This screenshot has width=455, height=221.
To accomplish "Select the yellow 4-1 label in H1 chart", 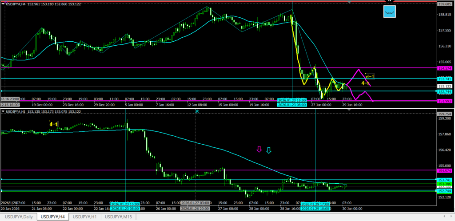I will 53,124.
